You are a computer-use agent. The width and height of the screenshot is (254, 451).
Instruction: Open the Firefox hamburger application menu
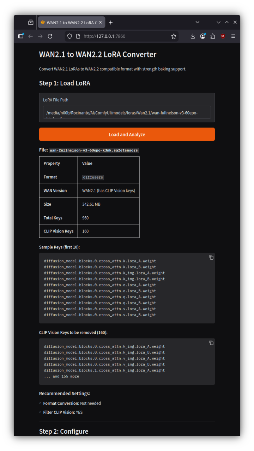pos(233,36)
